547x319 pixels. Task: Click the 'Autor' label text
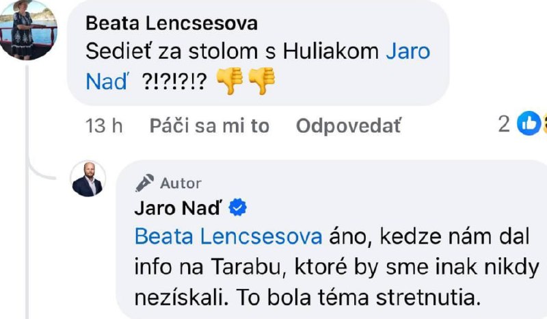(x=181, y=183)
